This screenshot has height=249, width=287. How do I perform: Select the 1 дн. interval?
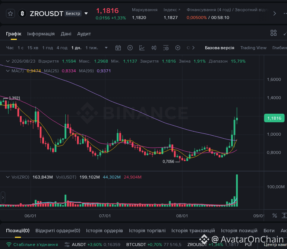pos(76,48)
